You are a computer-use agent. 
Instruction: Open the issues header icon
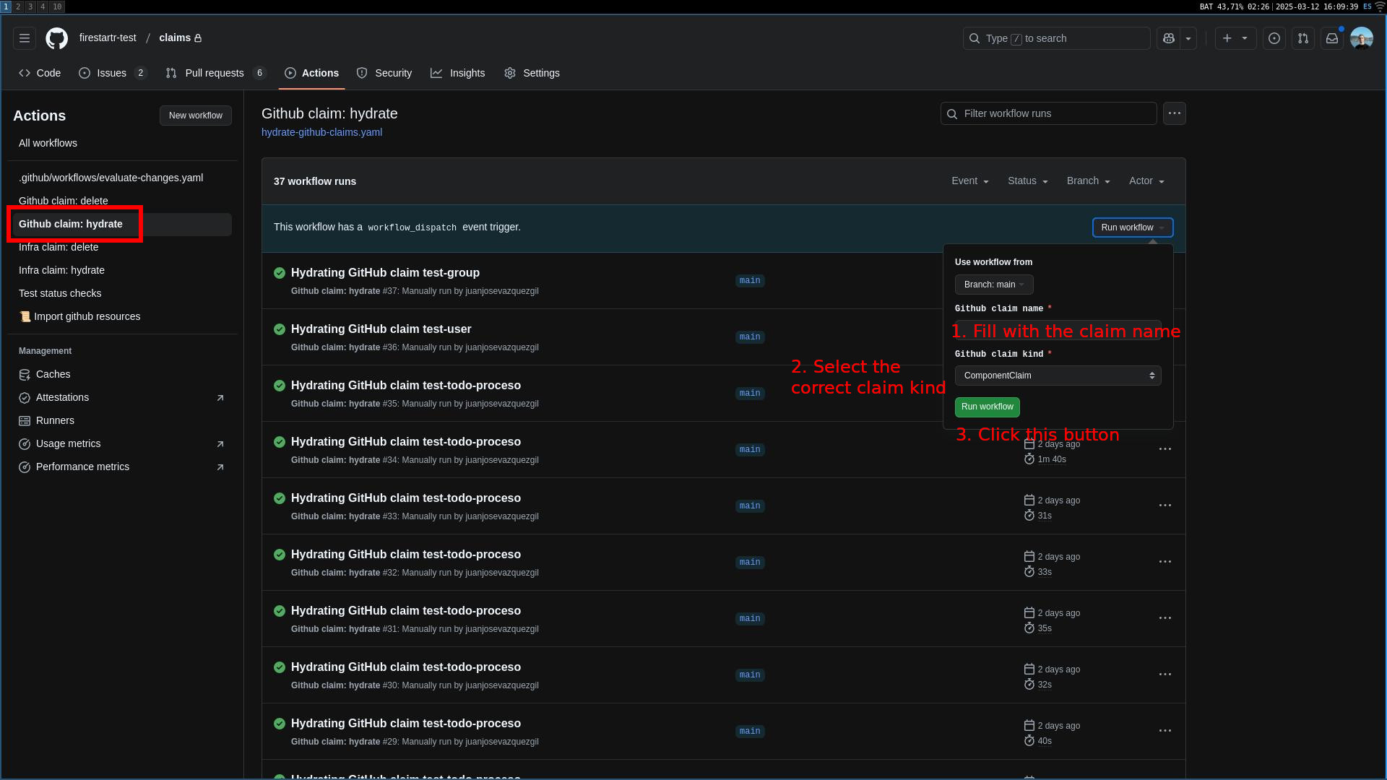tap(1274, 38)
